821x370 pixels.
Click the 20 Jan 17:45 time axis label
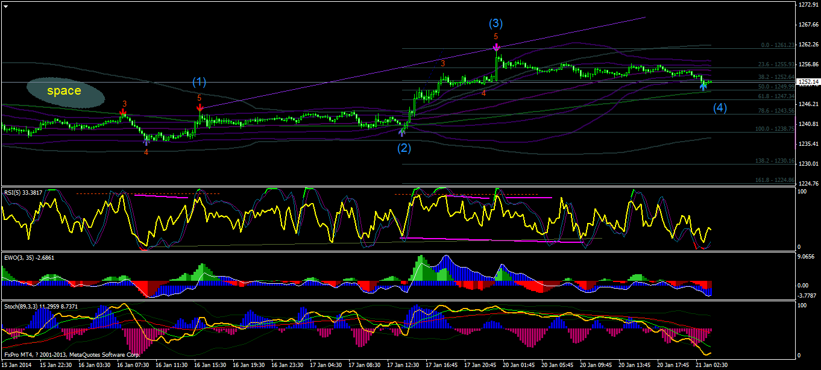pos(674,365)
